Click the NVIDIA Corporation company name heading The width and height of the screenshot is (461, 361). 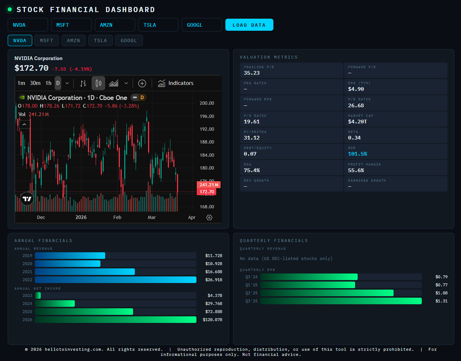coord(38,58)
